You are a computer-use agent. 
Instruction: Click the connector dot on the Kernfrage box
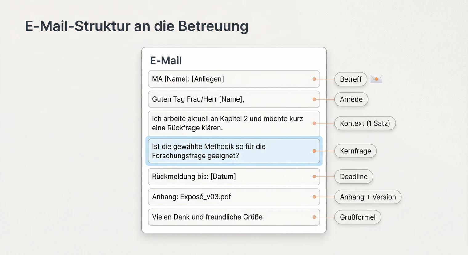pos(314,151)
